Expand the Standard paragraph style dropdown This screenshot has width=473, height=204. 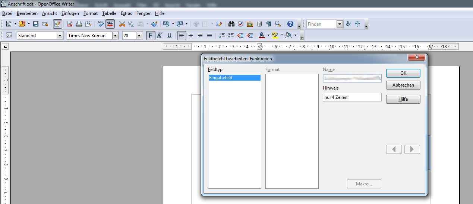pyautogui.click(x=60, y=36)
